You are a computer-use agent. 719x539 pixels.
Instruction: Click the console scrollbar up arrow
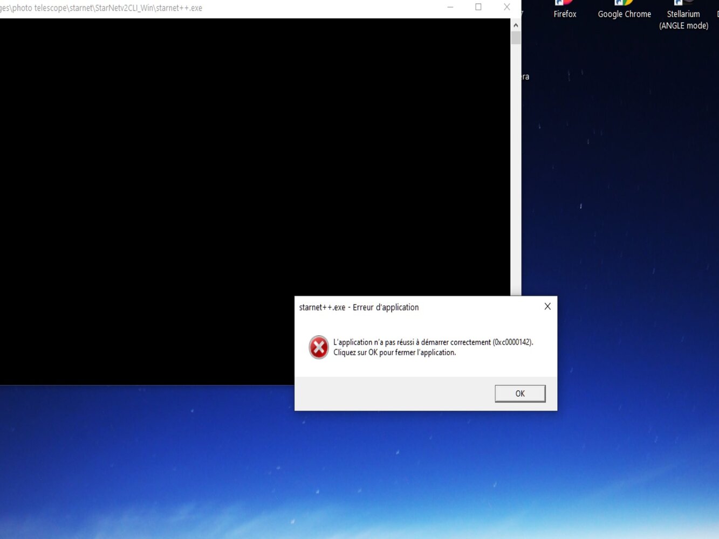[x=516, y=25]
